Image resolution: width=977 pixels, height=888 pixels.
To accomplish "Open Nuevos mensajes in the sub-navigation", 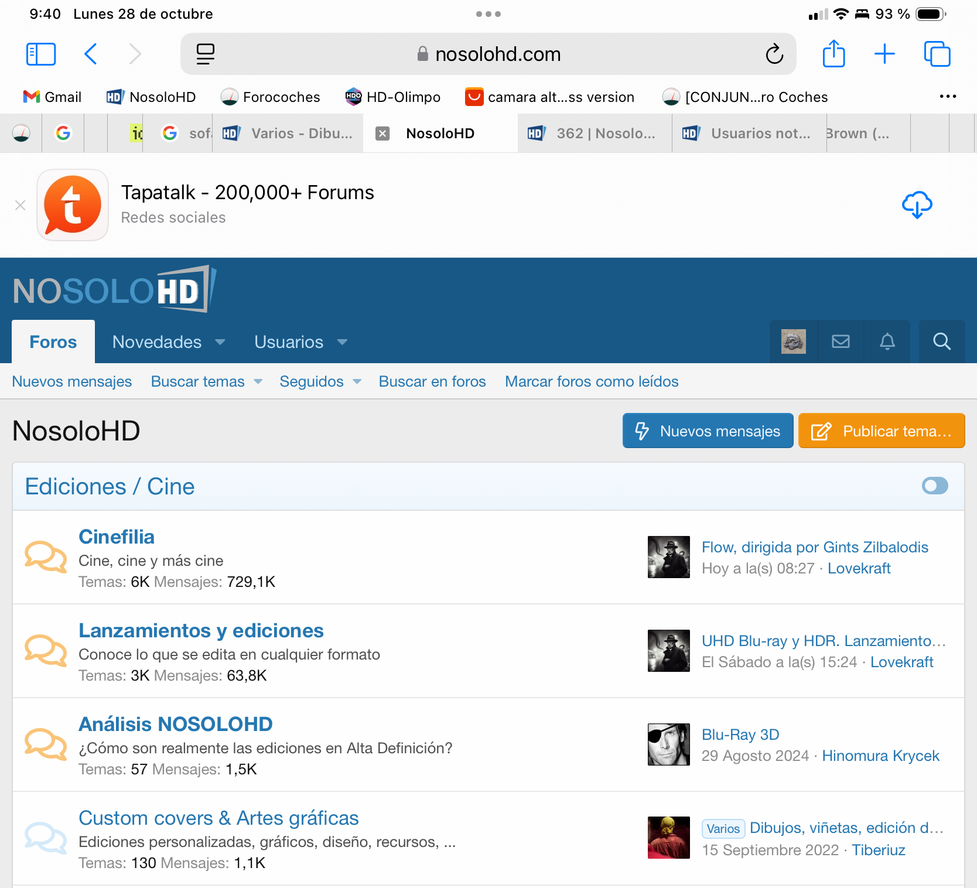I will [x=72, y=381].
